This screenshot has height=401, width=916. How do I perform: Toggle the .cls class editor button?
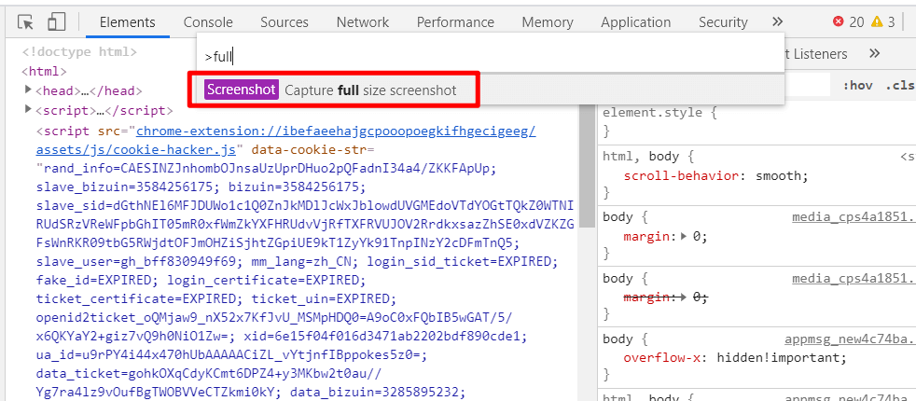point(899,86)
